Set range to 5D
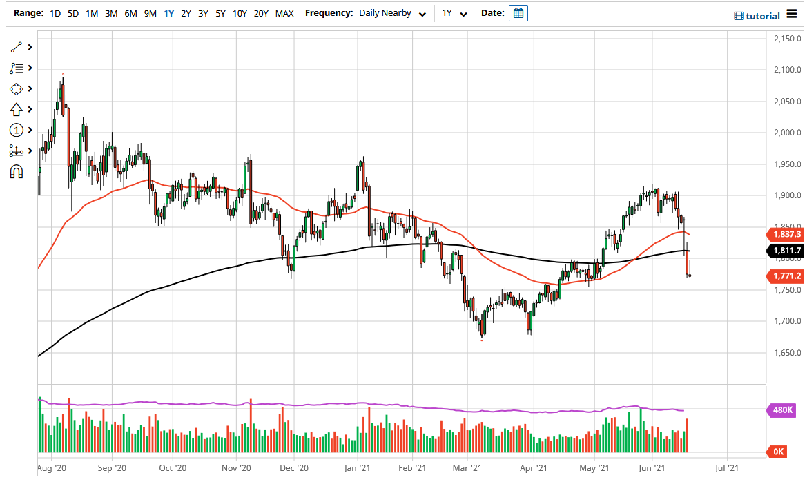 pyautogui.click(x=73, y=13)
